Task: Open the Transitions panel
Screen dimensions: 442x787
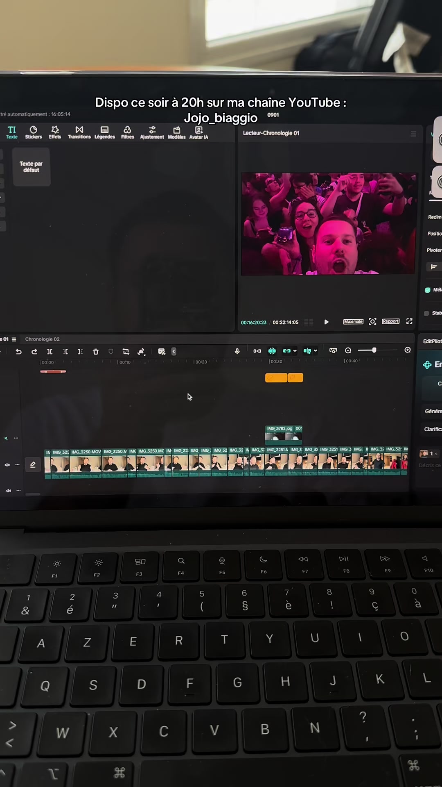Action: click(x=79, y=132)
